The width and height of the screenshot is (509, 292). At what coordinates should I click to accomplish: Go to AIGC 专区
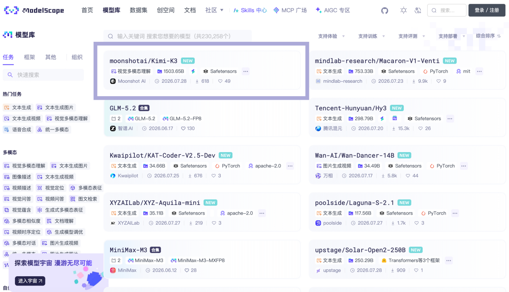click(332, 10)
